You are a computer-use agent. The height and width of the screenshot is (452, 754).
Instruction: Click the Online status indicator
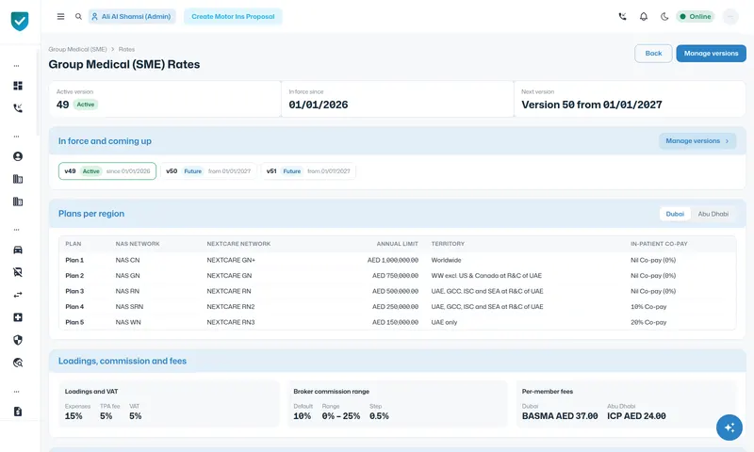[x=696, y=16]
